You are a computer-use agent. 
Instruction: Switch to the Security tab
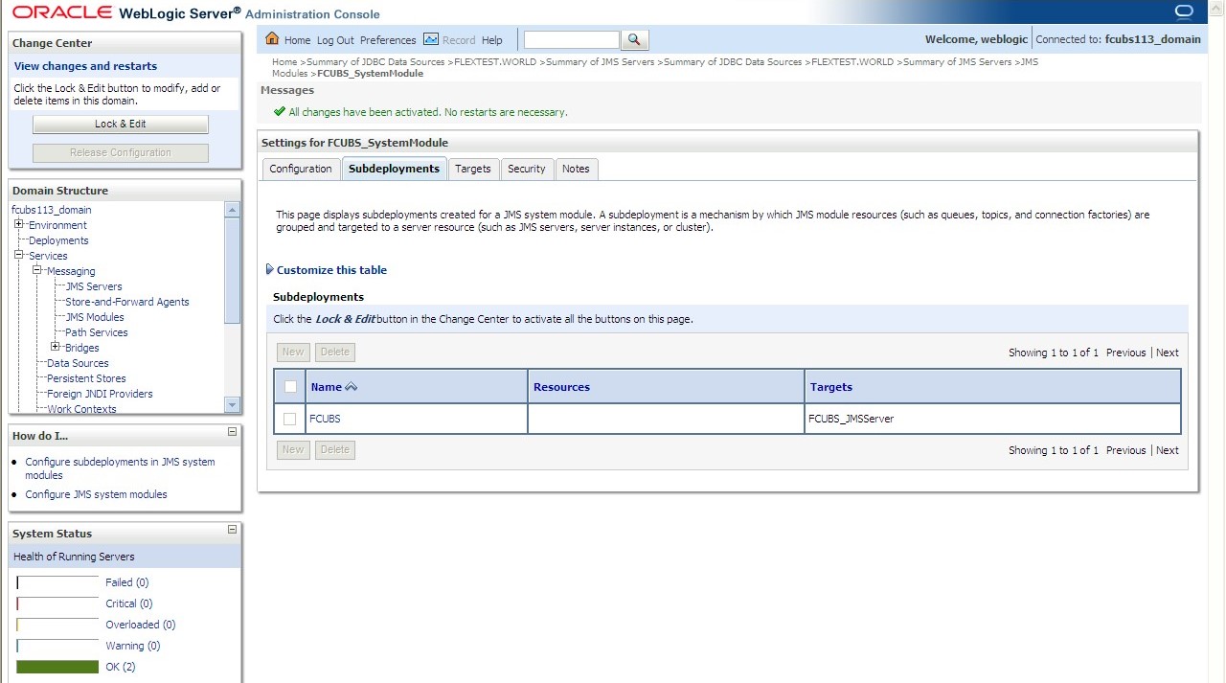(527, 169)
